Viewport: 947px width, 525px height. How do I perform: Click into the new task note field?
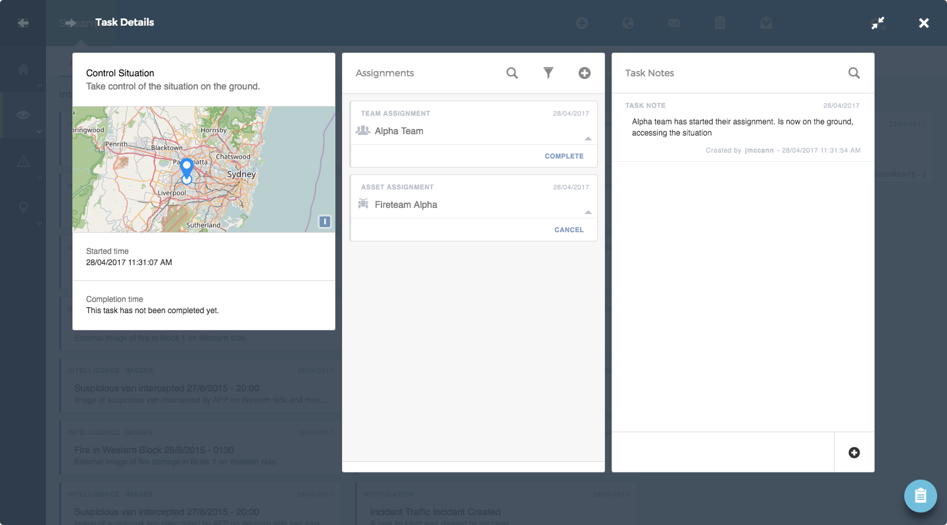point(722,452)
